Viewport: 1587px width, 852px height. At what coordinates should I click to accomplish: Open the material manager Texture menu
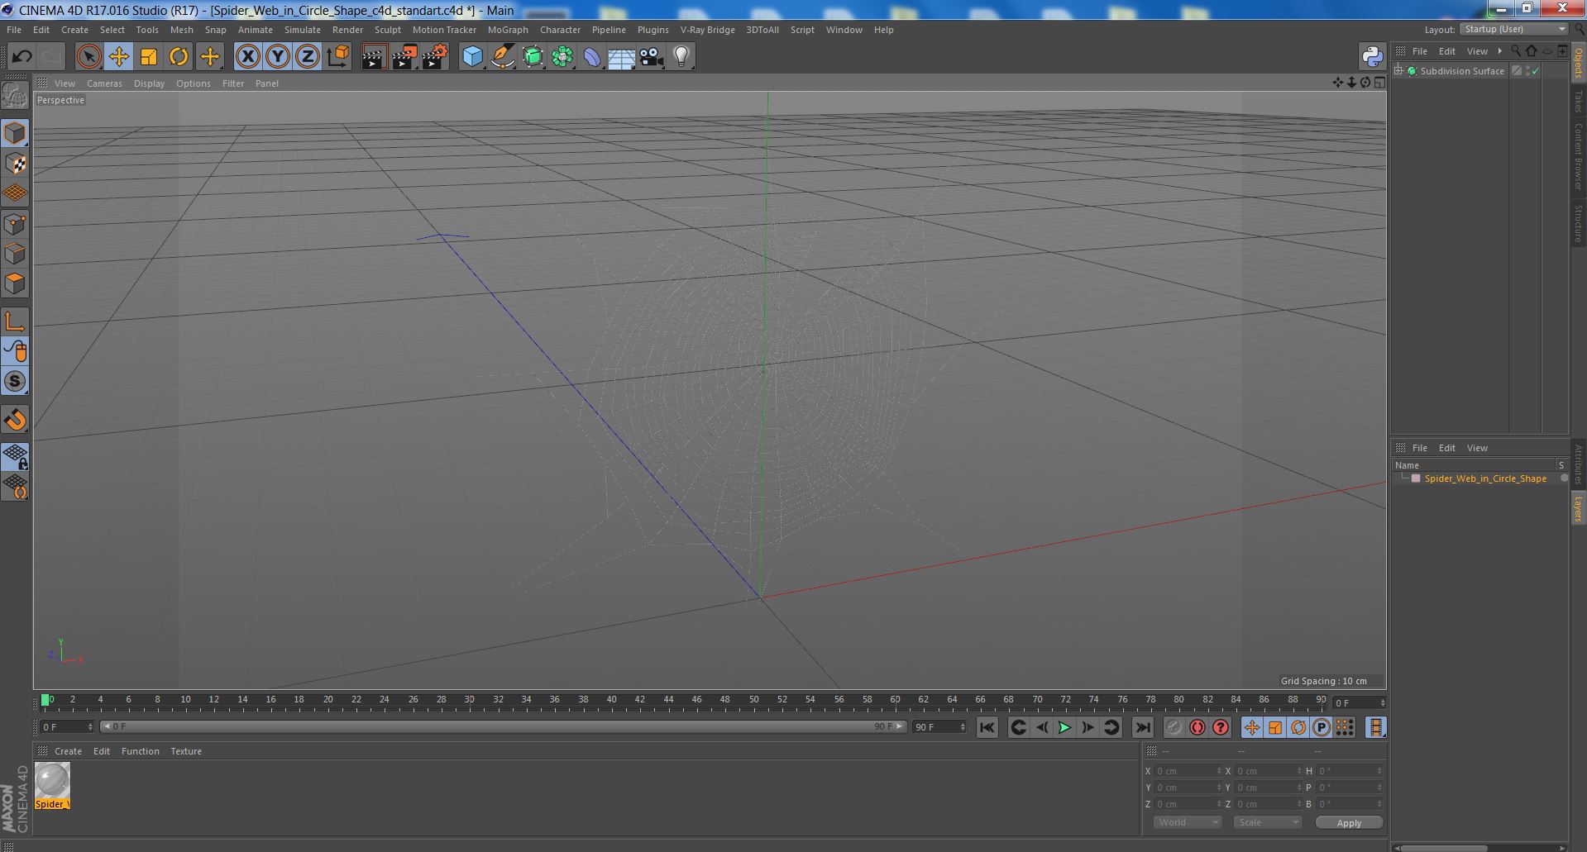click(186, 751)
